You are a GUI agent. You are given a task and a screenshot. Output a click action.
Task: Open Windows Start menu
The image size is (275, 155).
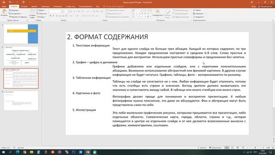[3, 152]
